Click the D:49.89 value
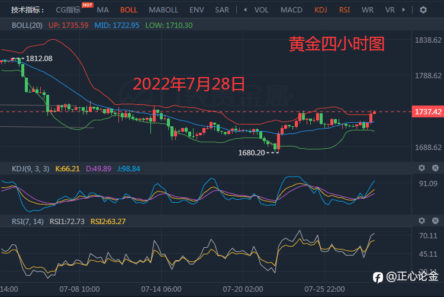Viewport: 444px width, 297px height. coord(98,169)
